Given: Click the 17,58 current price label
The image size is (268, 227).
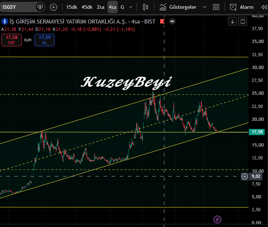Looking at the screenshot, I should [257, 132].
